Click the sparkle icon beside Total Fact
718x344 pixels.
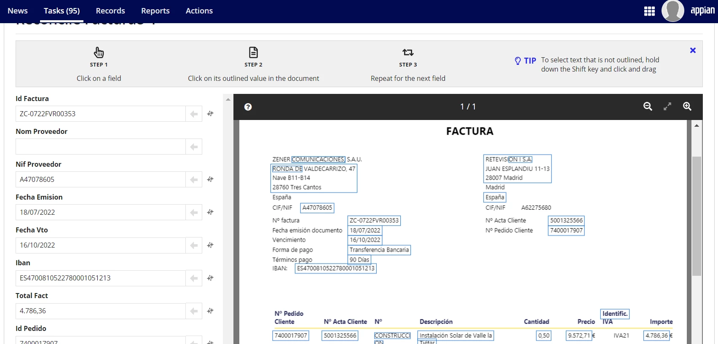coord(210,311)
